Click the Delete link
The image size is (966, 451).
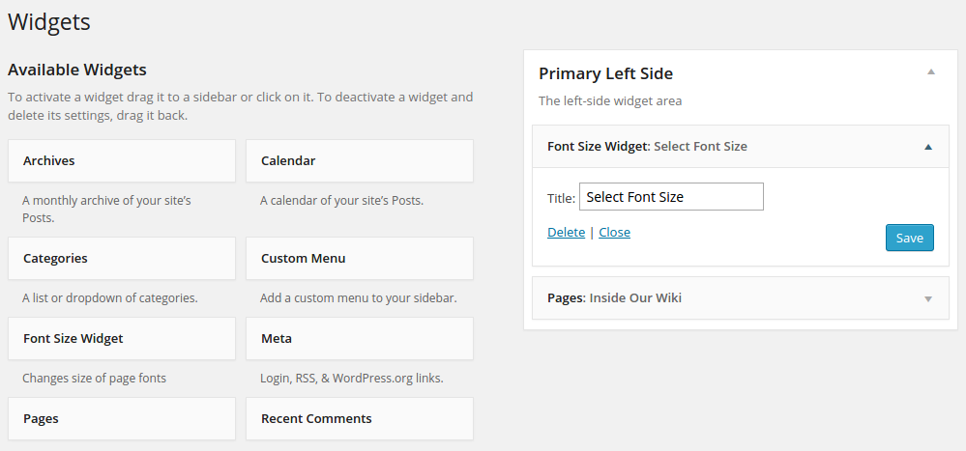pyautogui.click(x=566, y=233)
